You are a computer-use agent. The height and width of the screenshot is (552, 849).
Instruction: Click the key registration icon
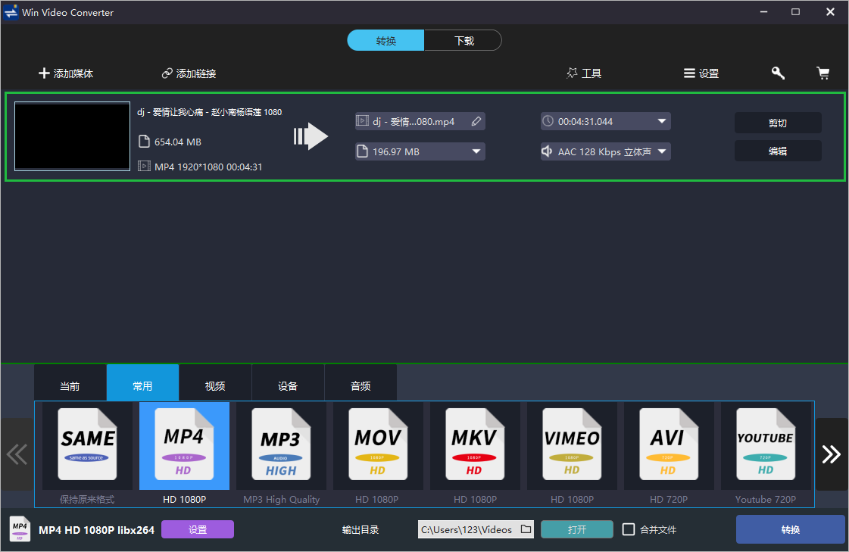tap(778, 73)
